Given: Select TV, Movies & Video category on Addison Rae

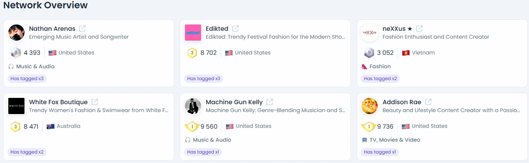Looking at the screenshot, I should click(x=391, y=140).
